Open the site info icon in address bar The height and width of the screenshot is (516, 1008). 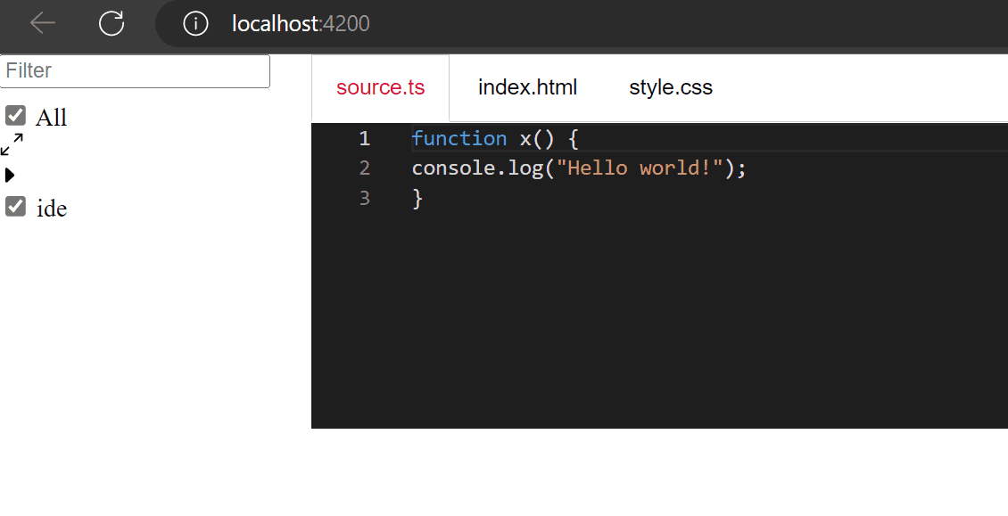point(194,24)
